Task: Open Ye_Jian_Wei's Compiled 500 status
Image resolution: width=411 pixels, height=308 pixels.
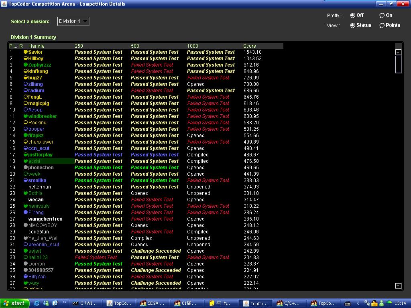Action: pyautogui.click(x=142, y=238)
